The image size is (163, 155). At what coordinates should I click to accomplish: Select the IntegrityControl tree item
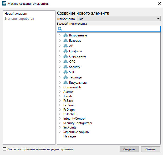point(74,119)
